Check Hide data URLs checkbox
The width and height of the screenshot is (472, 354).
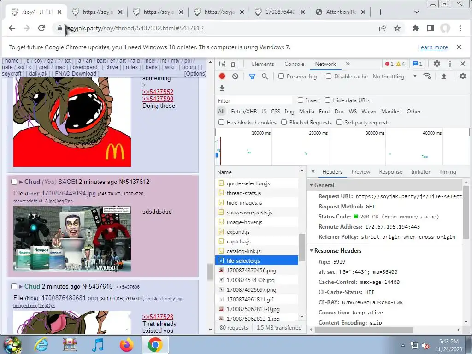coord(328,100)
